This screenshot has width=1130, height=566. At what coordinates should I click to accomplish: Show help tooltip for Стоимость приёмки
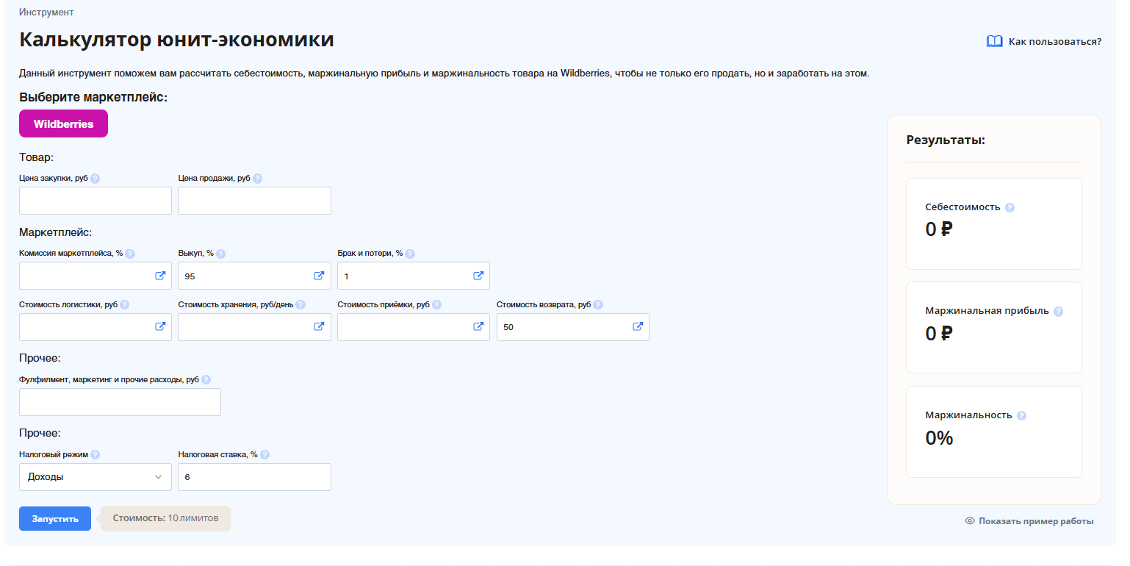437,305
